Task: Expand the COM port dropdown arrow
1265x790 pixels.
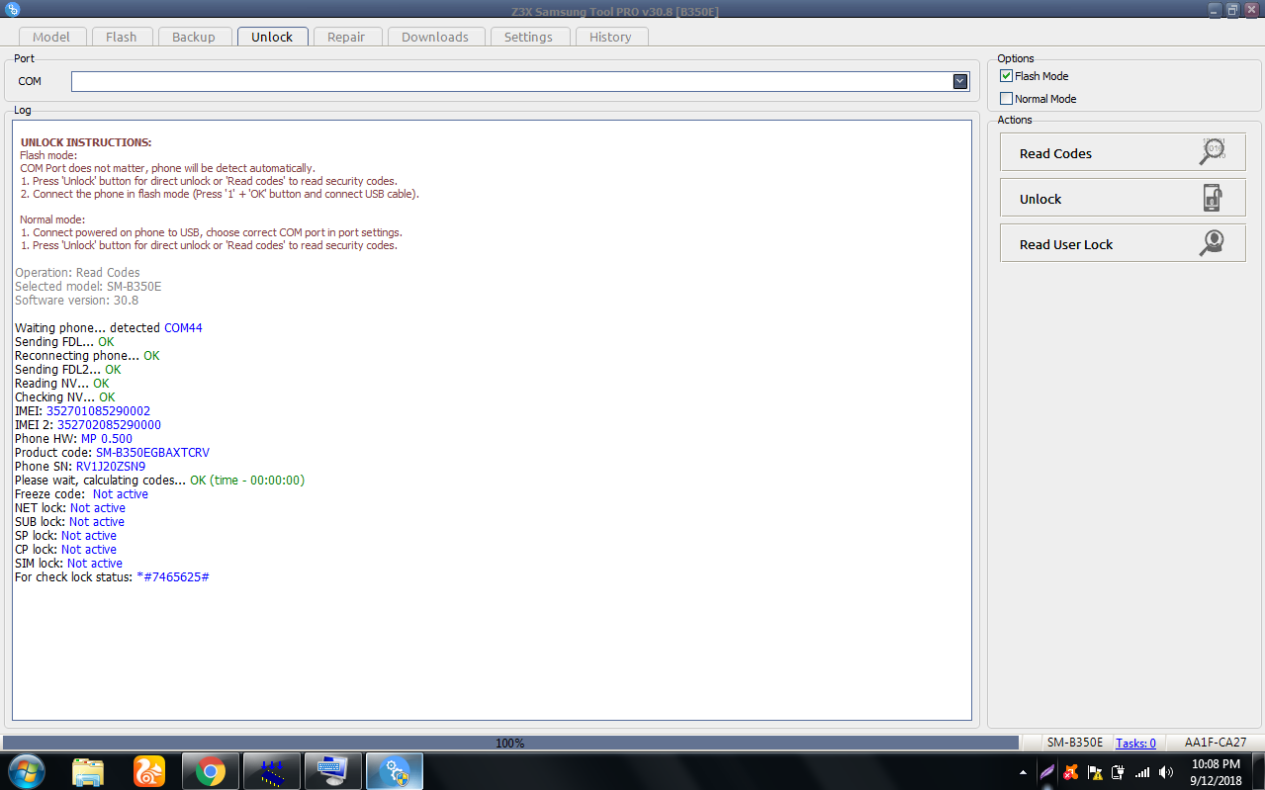Action: tap(960, 81)
